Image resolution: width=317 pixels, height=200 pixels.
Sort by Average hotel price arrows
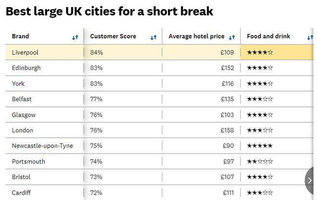click(x=232, y=37)
